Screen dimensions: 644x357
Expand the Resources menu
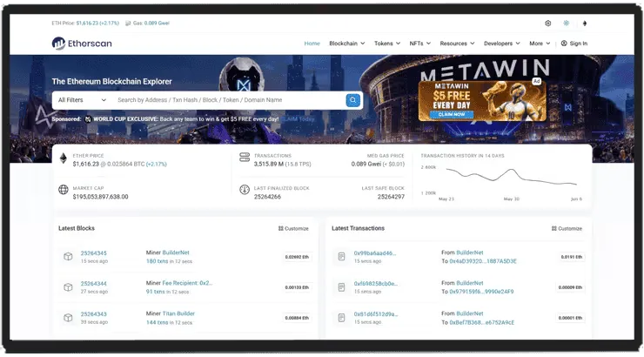coord(457,44)
